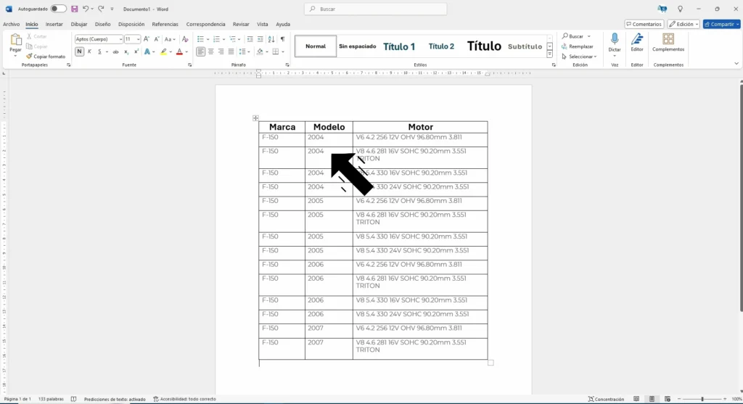The image size is (743, 404).
Task: Apply the Título 1 style
Action: [399, 46]
